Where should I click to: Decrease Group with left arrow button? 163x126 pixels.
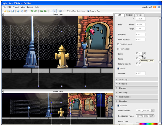pos(137,59)
